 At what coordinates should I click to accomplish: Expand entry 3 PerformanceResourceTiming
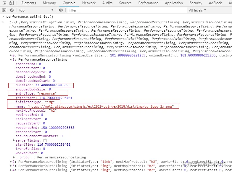(x=11, y=166)
